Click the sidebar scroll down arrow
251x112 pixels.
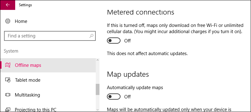click(98, 110)
